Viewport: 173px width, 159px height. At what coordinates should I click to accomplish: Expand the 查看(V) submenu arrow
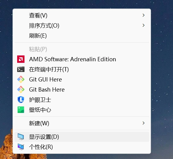point(143,15)
